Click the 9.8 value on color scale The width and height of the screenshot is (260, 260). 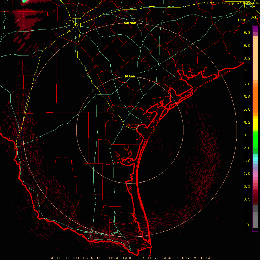(247, 32)
